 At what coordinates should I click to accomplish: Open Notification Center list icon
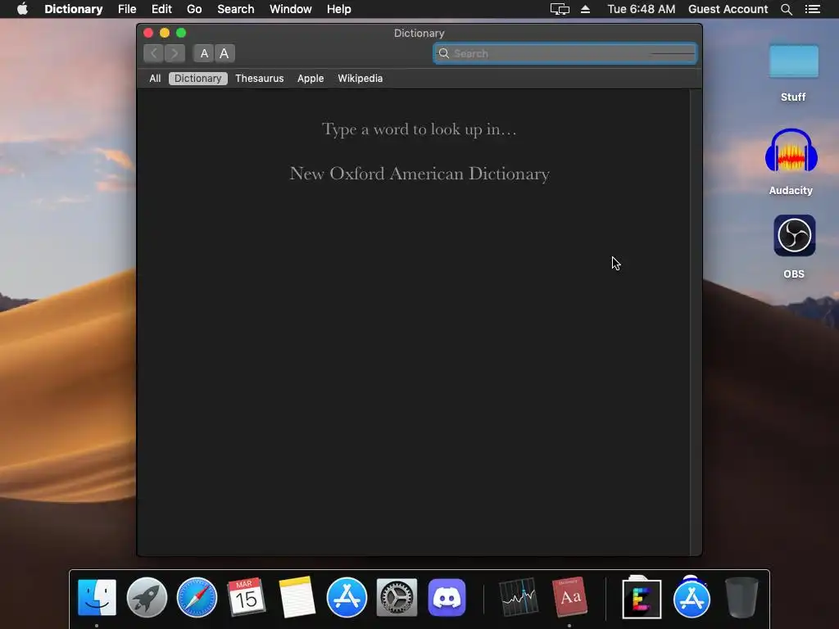(812, 9)
